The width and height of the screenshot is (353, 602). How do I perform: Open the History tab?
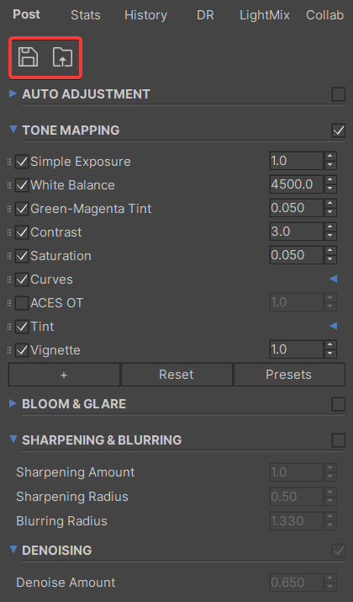pyautogui.click(x=145, y=15)
